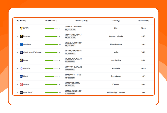Click country British Virgin Islands
Screen dimensions: 167x113
coord(116,92)
